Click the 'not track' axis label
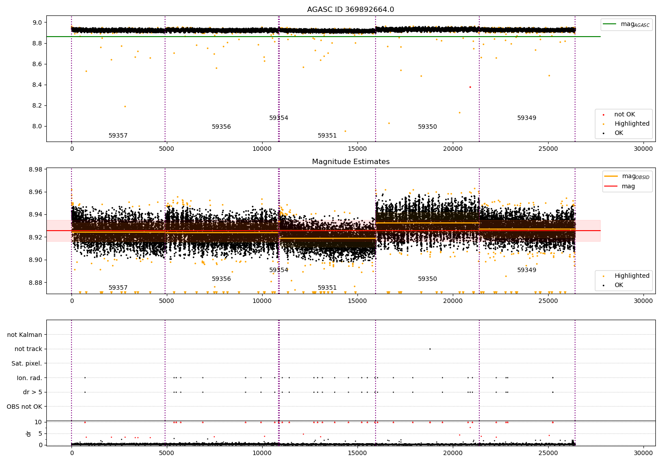This screenshot has height=463, width=662. tap(28, 349)
